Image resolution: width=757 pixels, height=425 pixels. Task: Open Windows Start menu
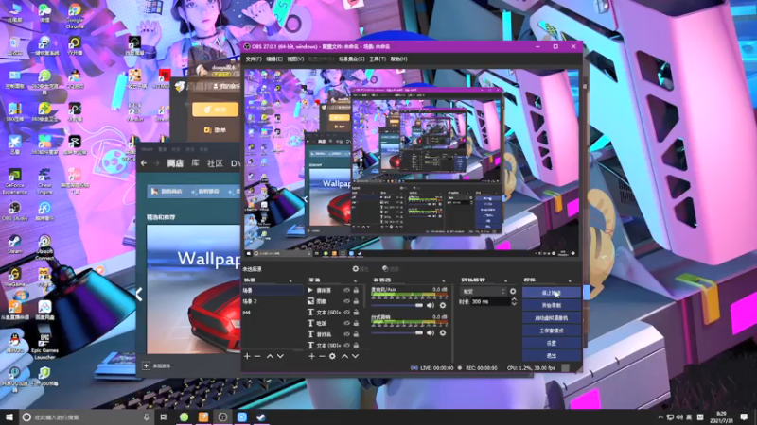point(9,416)
